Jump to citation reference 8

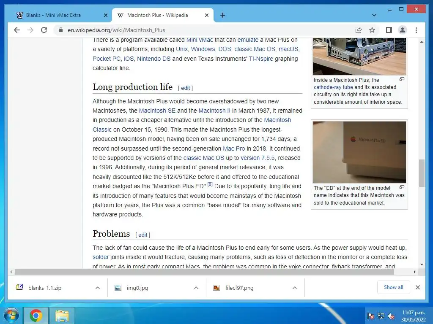point(210,184)
